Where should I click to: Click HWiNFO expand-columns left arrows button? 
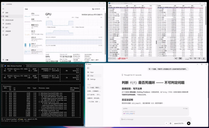(110, 59)
